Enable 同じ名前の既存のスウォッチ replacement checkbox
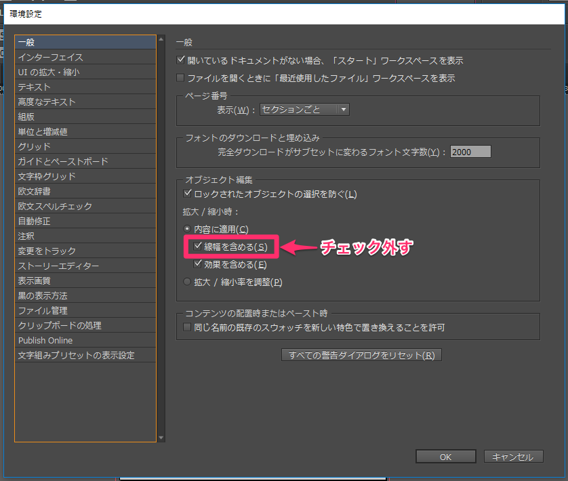 click(187, 327)
